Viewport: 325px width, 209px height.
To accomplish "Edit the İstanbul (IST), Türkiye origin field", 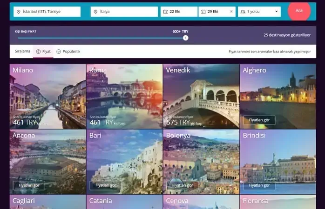I will click(47, 12).
